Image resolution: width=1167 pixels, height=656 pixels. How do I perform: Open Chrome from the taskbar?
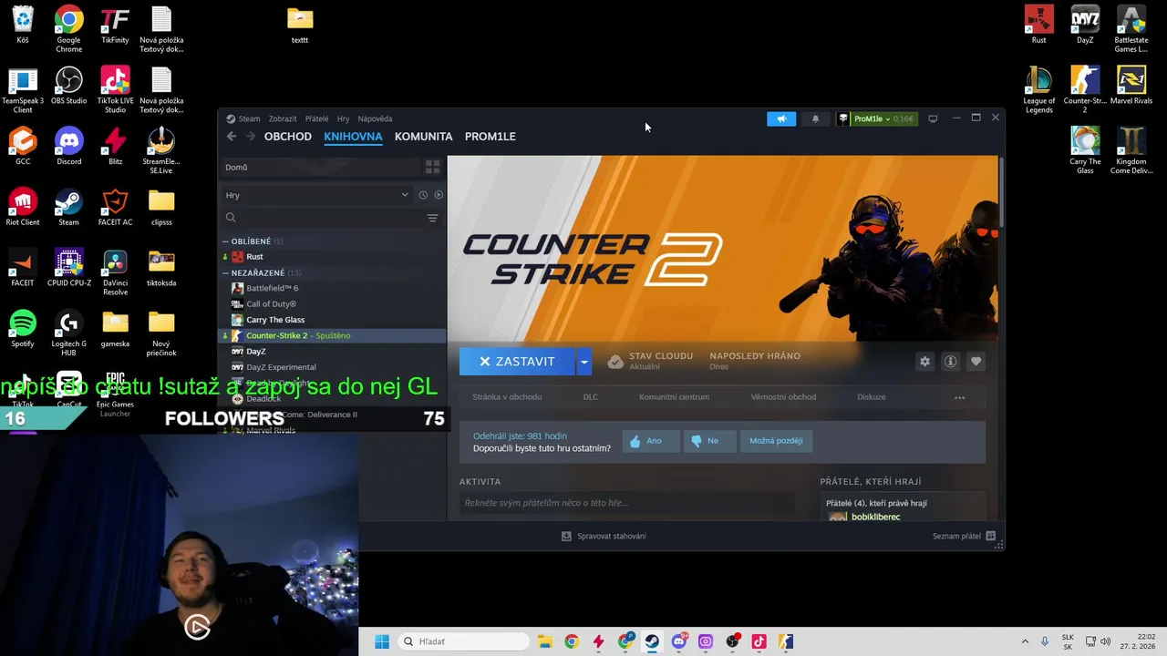(571, 641)
